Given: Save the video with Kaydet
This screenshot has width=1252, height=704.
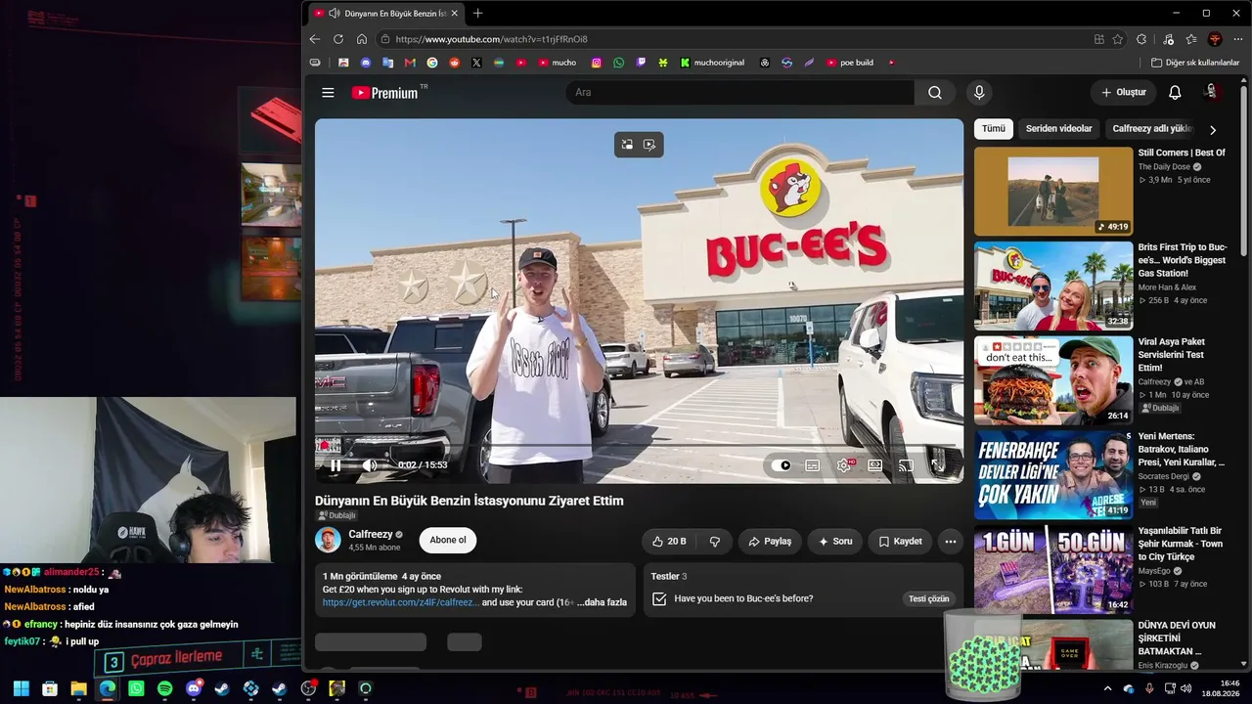Looking at the screenshot, I should click(x=900, y=542).
